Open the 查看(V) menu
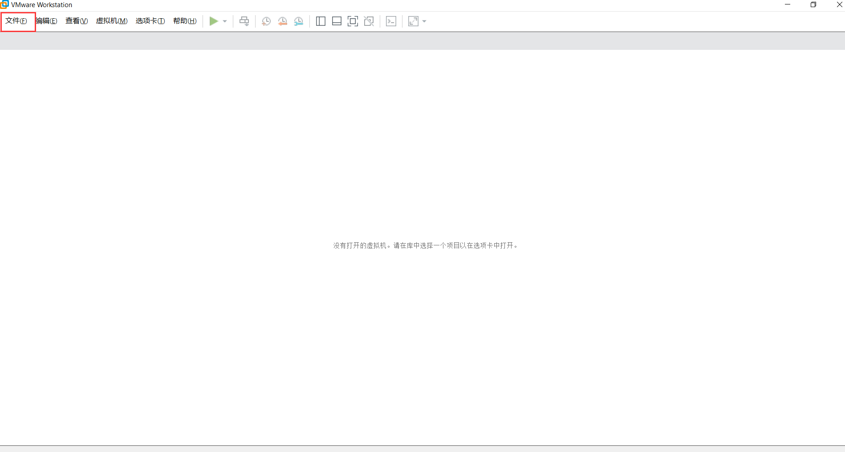 click(x=77, y=21)
